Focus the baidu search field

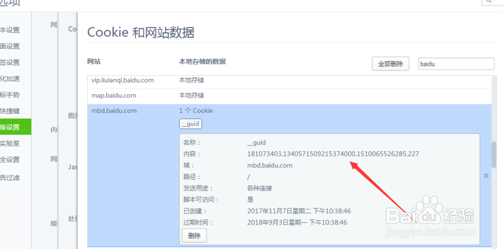coord(456,64)
